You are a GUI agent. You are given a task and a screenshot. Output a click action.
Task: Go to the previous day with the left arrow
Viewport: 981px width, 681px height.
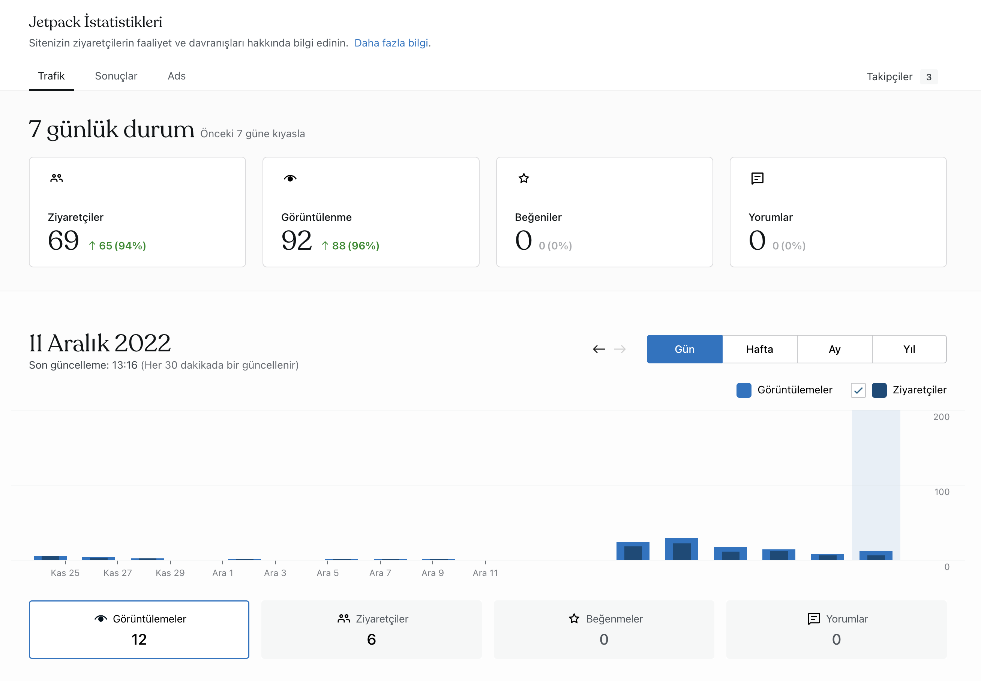(x=598, y=349)
